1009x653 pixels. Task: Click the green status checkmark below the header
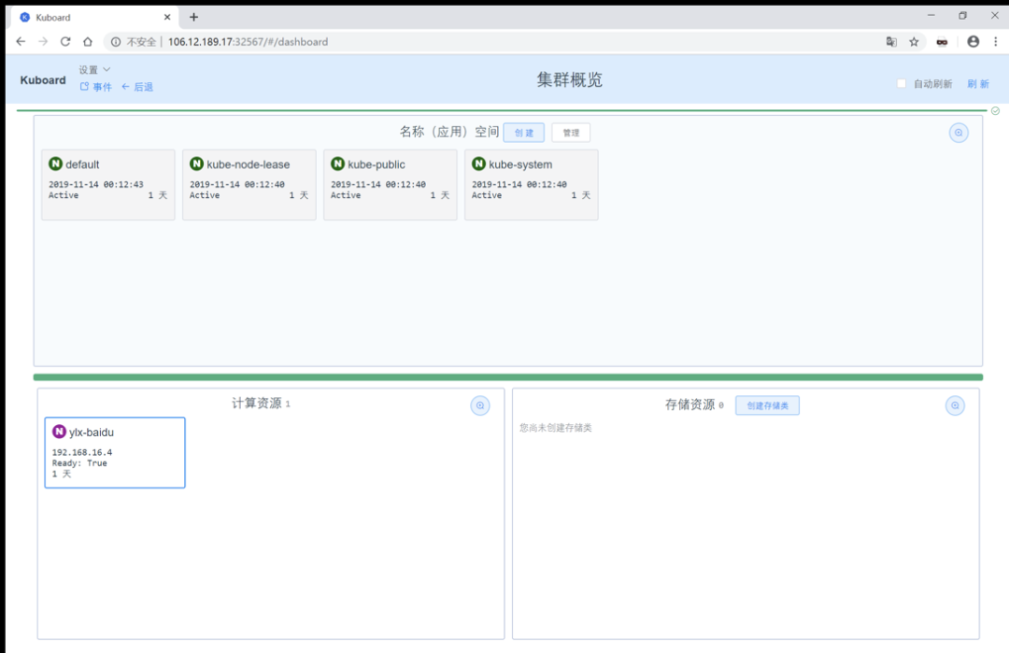click(995, 110)
